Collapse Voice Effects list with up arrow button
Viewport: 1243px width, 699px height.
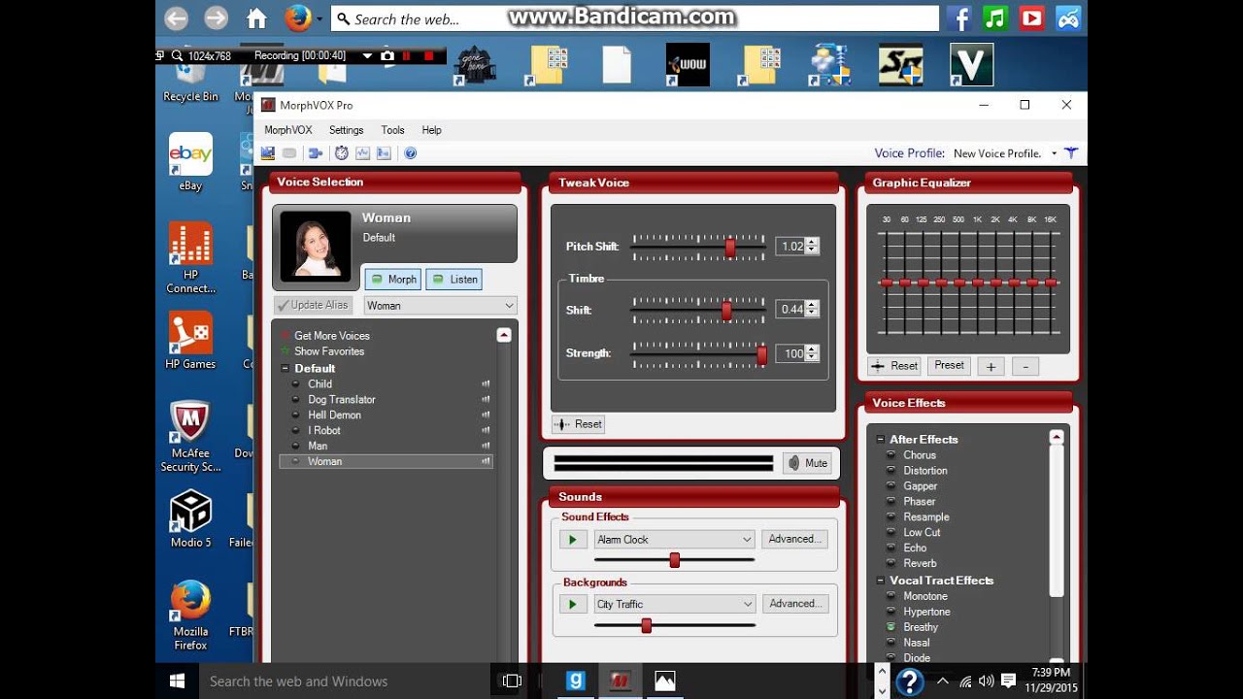1057,438
